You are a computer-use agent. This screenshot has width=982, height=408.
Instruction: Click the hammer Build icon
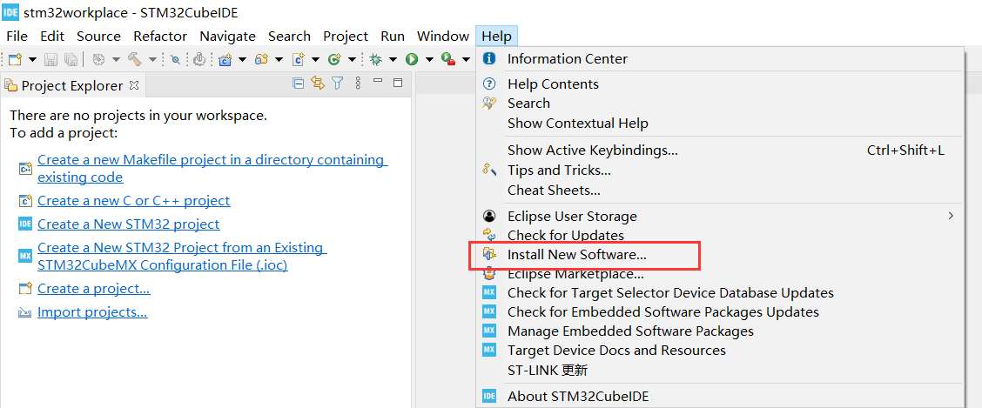point(134,59)
